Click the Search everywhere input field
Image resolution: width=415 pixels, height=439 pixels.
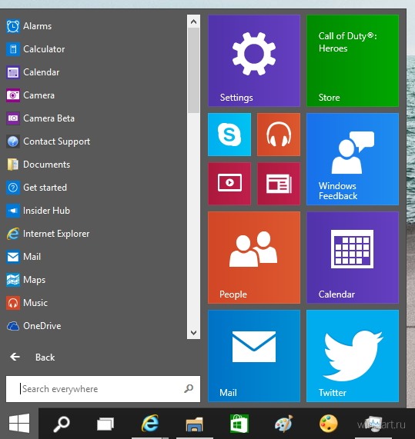[x=103, y=389]
